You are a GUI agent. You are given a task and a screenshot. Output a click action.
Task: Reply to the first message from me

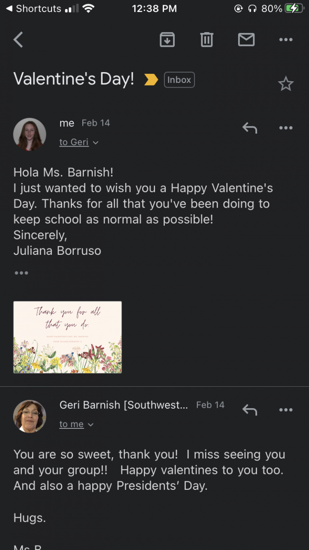pos(249,128)
